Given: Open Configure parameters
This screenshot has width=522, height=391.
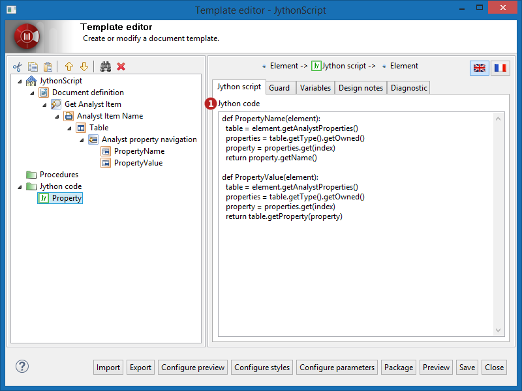Looking at the screenshot, I should [337, 368].
